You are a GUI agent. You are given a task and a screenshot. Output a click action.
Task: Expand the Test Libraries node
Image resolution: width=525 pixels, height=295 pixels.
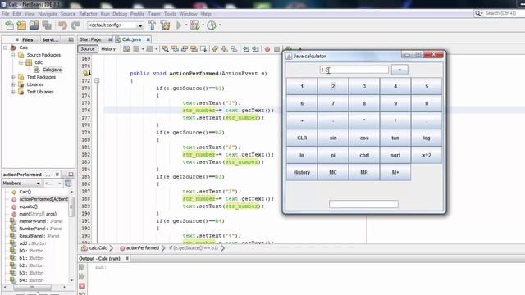pos(13,92)
